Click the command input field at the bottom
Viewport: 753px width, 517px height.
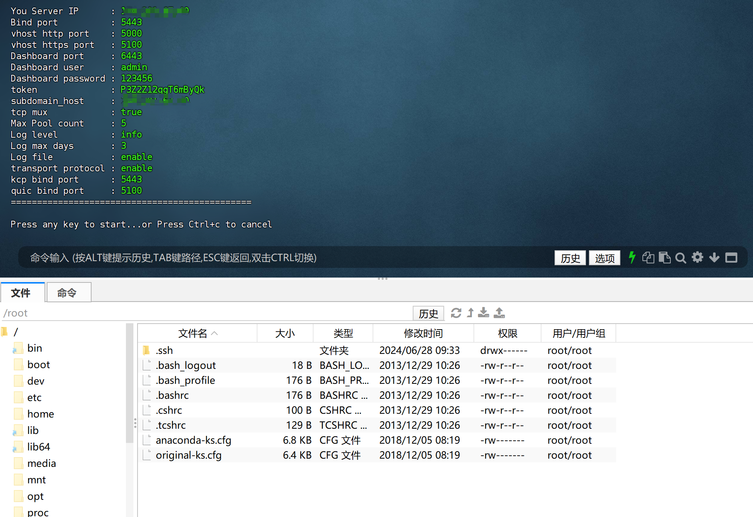click(262, 258)
